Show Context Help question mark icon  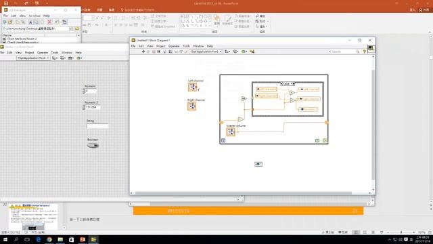(x=365, y=52)
